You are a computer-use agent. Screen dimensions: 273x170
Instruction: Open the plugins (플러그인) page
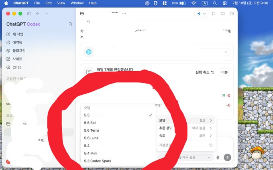coord(16,51)
